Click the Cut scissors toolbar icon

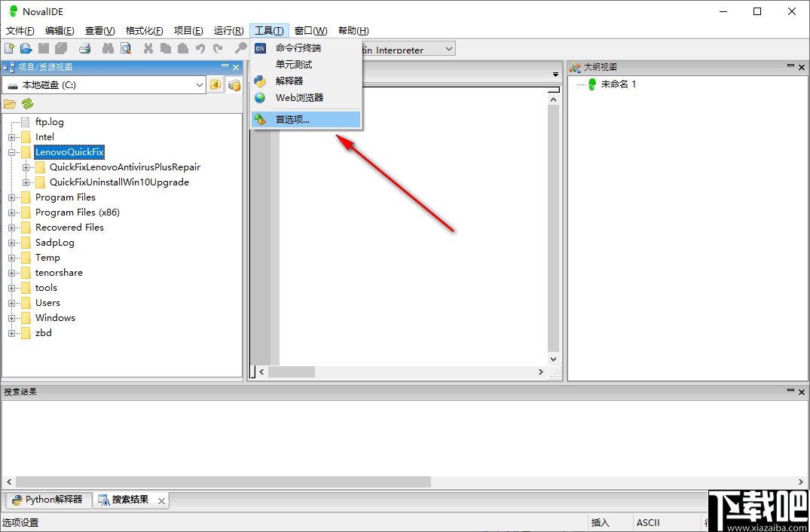pyautogui.click(x=148, y=48)
